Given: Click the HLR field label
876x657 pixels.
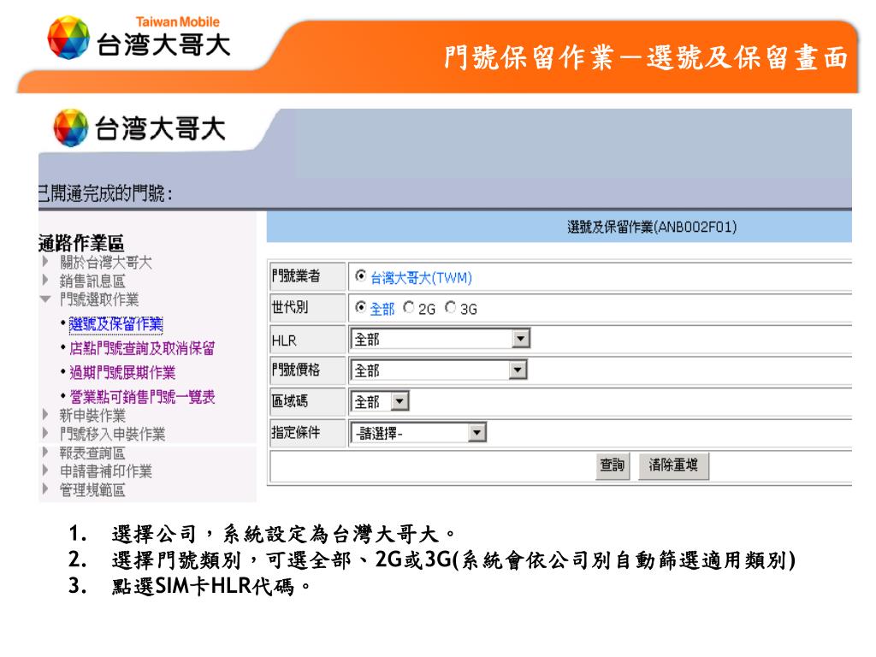Looking at the screenshot, I should pos(284,340).
